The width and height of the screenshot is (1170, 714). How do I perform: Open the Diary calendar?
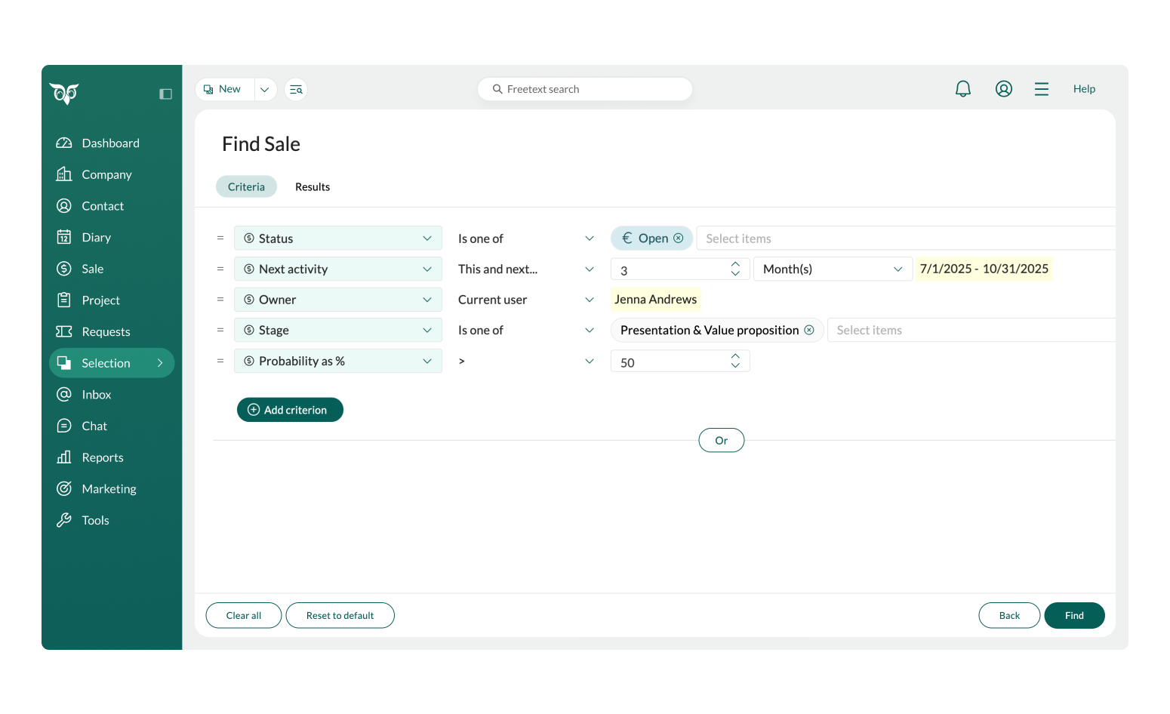[x=96, y=238]
